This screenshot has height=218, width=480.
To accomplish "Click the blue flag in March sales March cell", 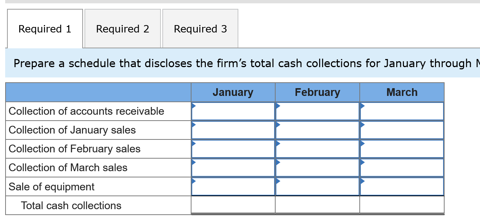I will pos(362,163).
